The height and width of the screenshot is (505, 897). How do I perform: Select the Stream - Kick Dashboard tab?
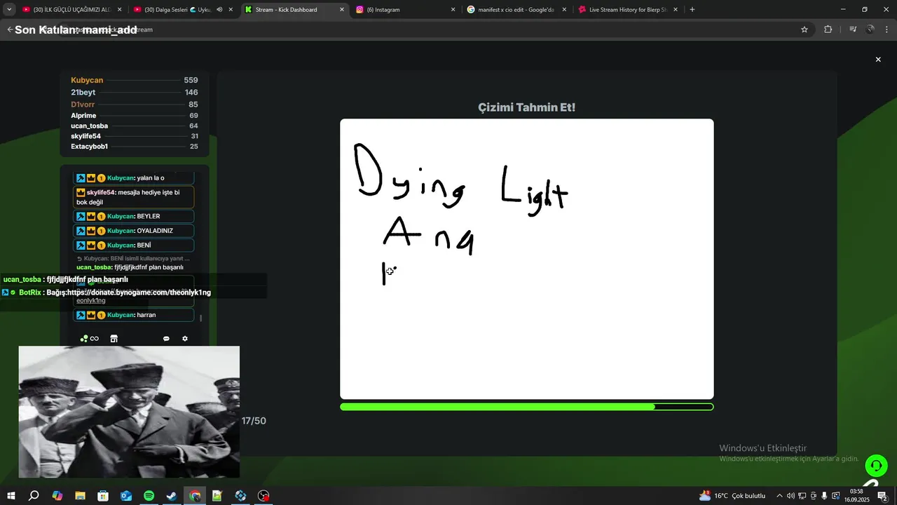tap(294, 10)
